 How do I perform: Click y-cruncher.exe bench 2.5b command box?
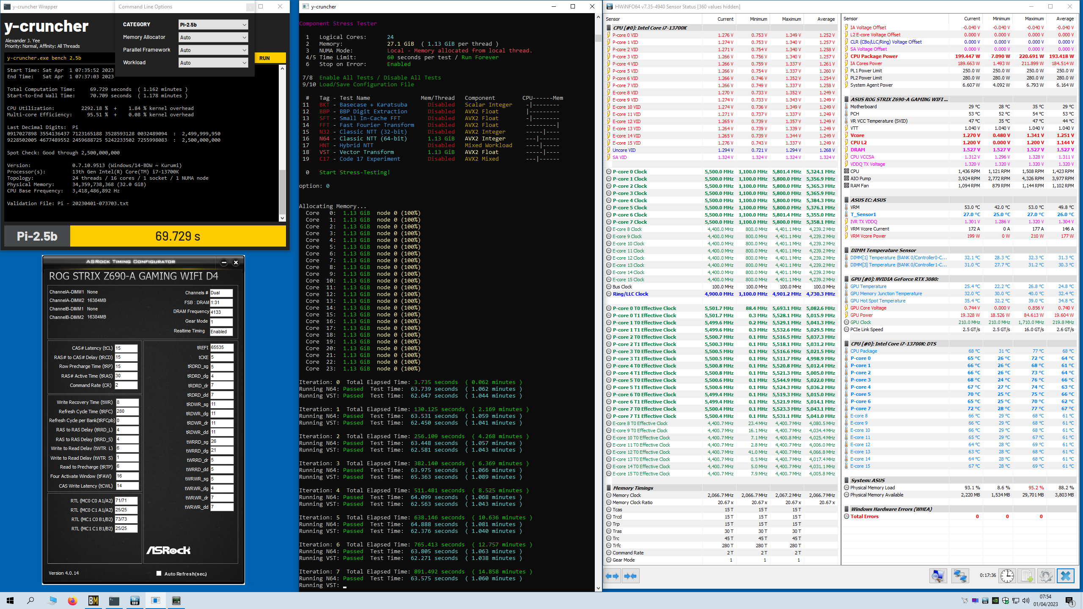tap(60, 58)
